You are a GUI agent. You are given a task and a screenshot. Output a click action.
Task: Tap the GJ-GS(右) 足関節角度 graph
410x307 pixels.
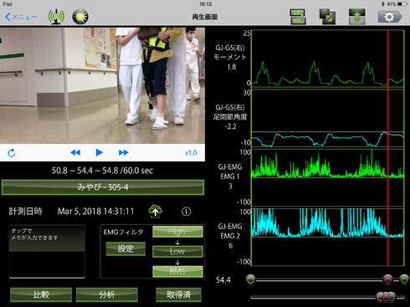[x=328, y=119]
